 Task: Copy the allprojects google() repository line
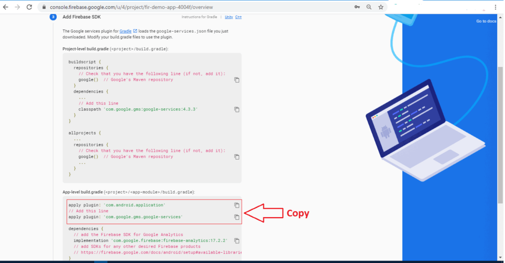(x=237, y=157)
